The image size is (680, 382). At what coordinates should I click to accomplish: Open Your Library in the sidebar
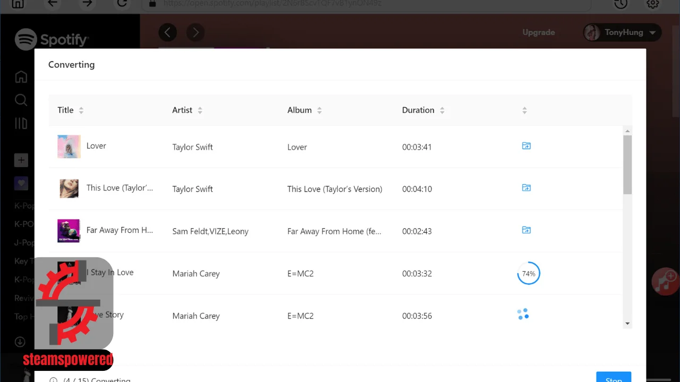click(x=21, y=124)
